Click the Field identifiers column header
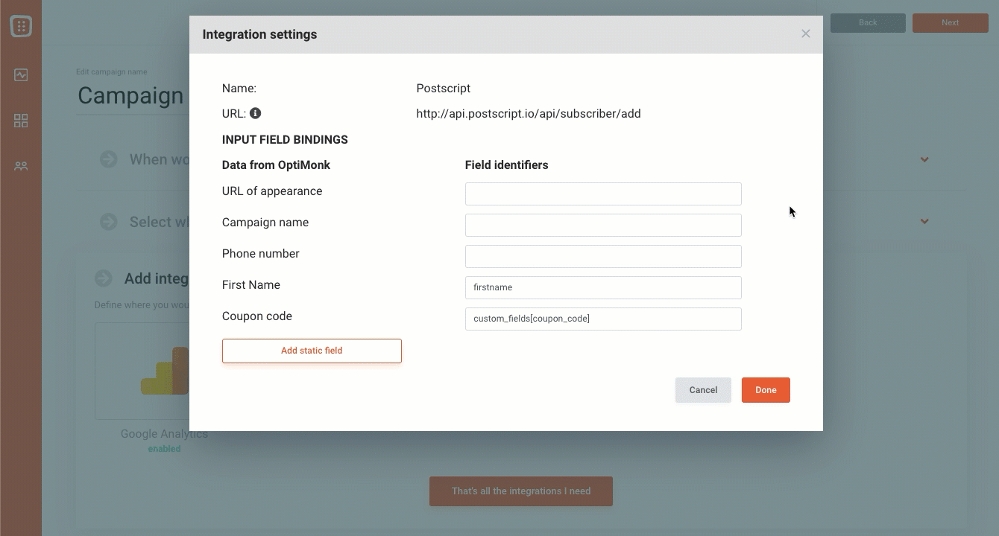This screenshot has height=536, width=999. coord(506,165)
